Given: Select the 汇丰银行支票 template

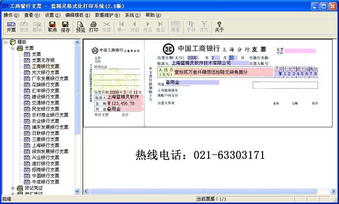Looking at the screenshot, I should coord(45,91).
